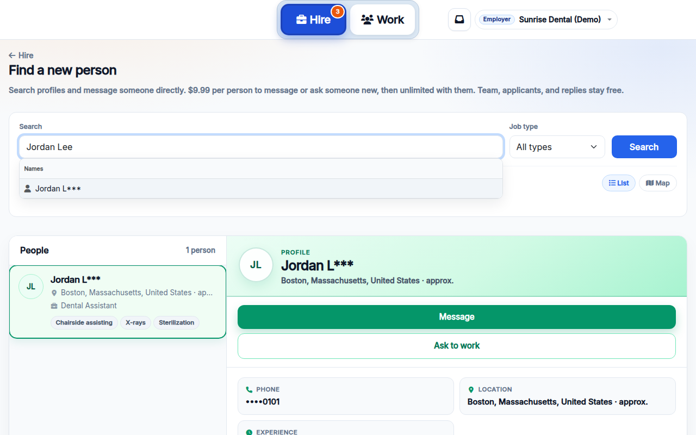Screen dimensions: 696x435
Task: Click the Chairside assisting skill tag
Action: click(x=84, y=322)
